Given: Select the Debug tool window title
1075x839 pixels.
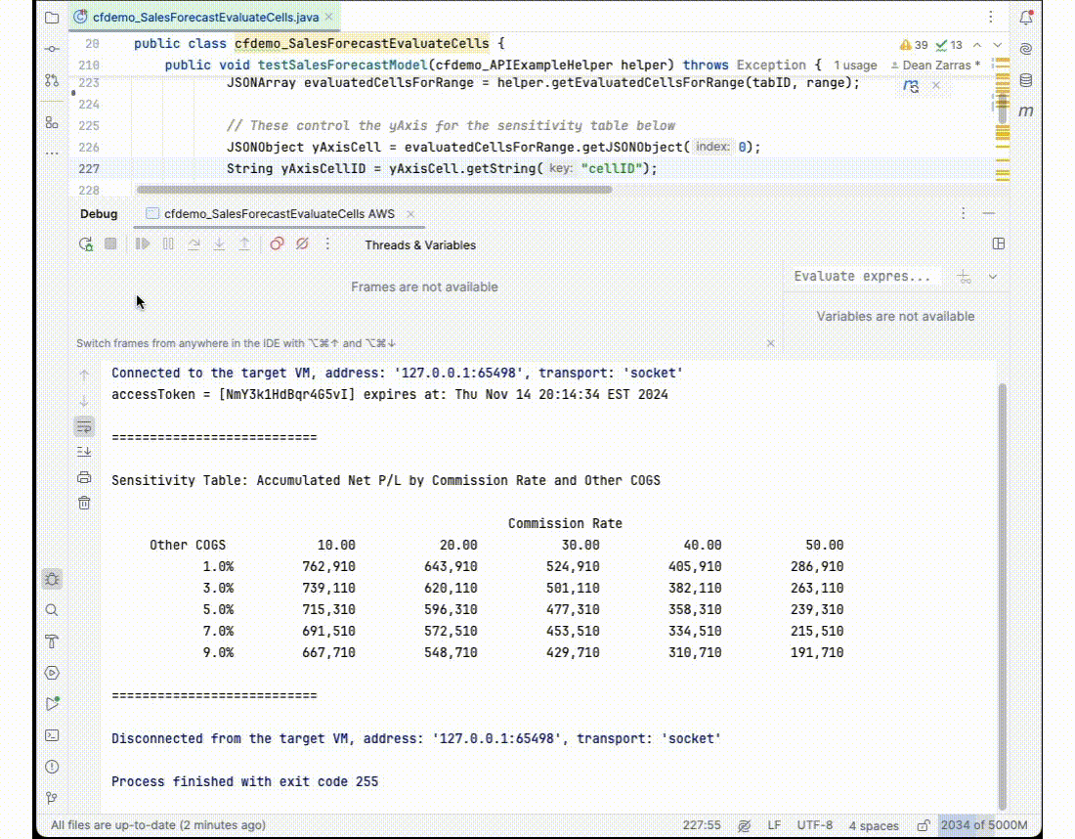Looking at the screenshot, I should 99,214.
